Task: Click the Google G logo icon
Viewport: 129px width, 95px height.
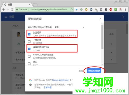Action: click(x=30, y=80)
